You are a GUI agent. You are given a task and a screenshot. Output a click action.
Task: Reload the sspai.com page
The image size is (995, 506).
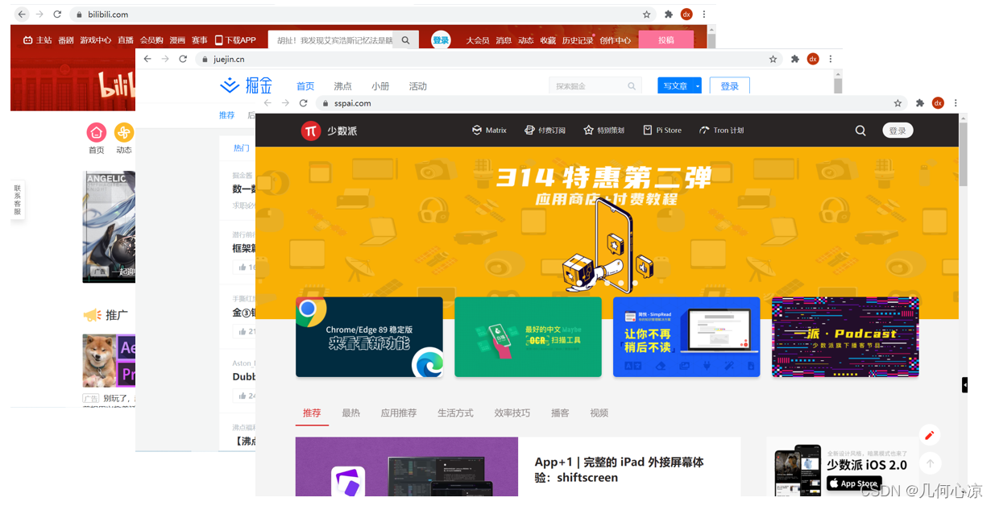click(x=303, y=103)
